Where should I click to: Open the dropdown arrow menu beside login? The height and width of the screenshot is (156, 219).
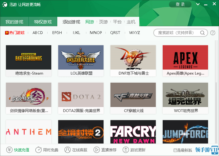click(198, 4)
